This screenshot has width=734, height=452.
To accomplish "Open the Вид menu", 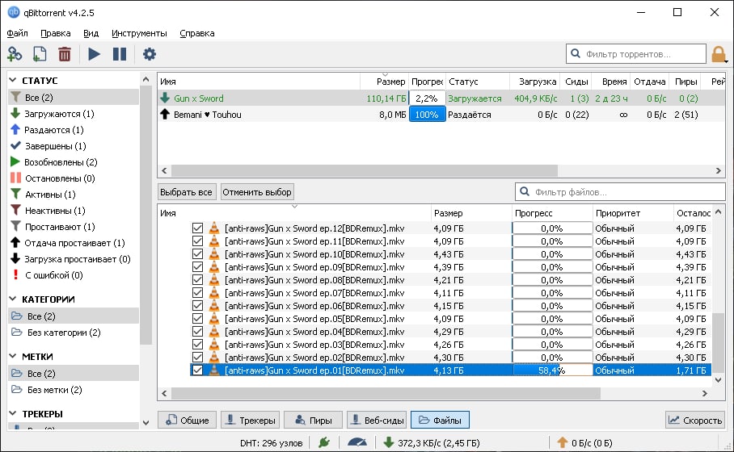I will point(91,33).
